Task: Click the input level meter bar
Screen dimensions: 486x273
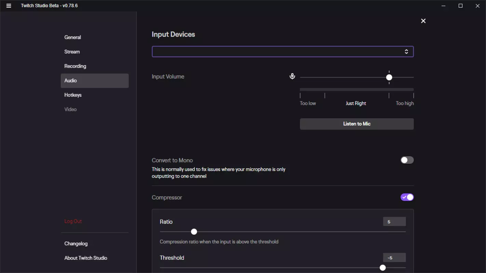Action: pos(357,89)
